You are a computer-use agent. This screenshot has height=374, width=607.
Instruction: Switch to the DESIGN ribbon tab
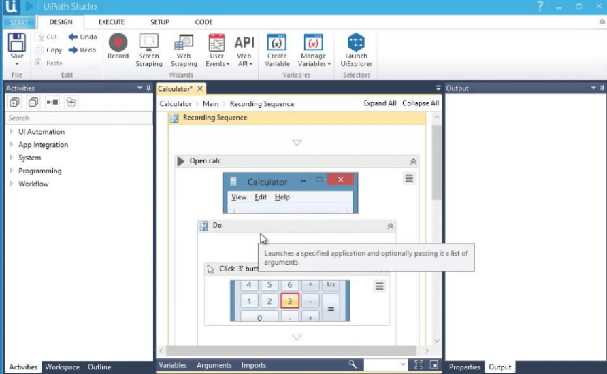coord(61,22)
